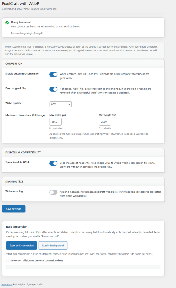Open the WebP quality dropdown
176x288 pixels.
[x=61, y=104]
